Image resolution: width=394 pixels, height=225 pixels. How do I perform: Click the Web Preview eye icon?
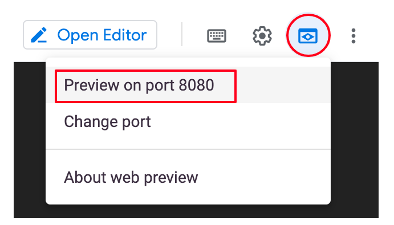[308, 36]
